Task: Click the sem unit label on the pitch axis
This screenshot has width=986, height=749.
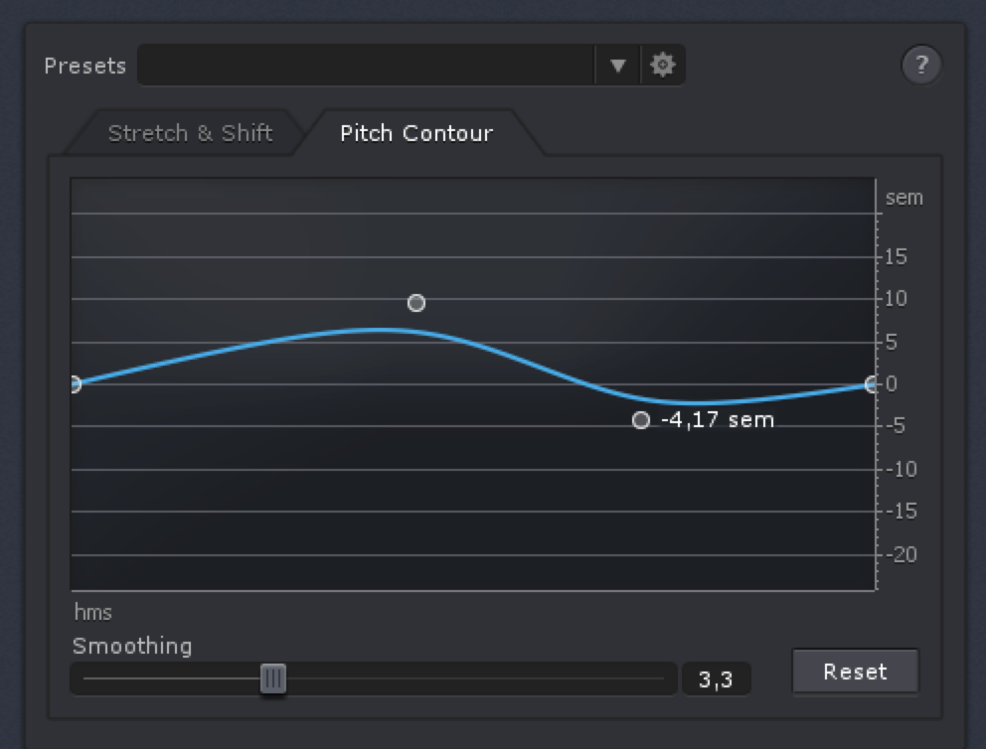Action: [x=904, y=197]
